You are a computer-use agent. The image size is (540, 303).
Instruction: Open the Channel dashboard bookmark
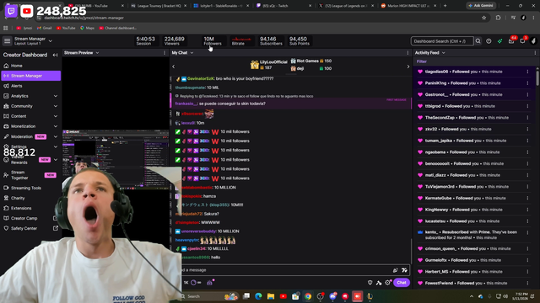click(x=118, y=28)
